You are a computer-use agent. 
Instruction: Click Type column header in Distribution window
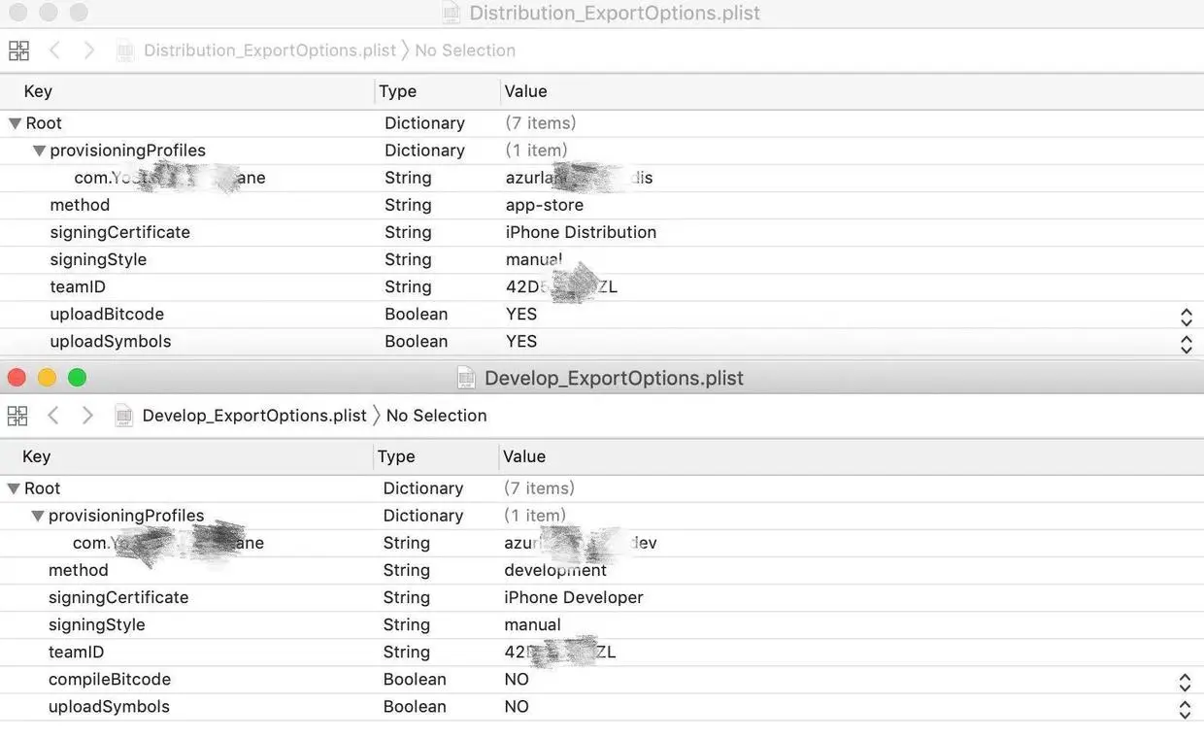[398, 91]
